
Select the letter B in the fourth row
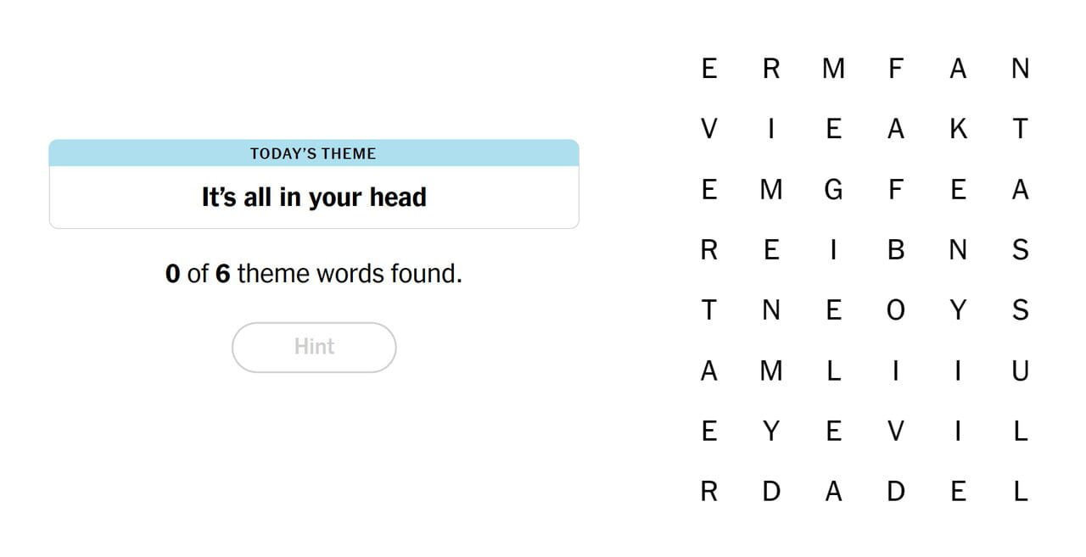click(x=896, y=249)
